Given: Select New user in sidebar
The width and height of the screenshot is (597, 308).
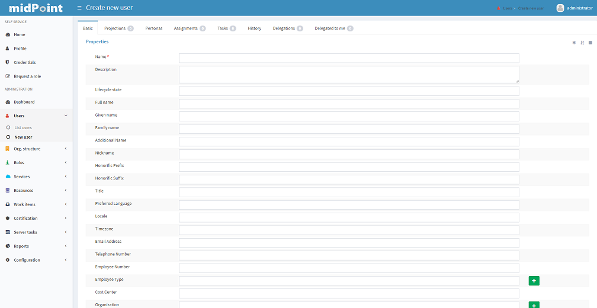Looking at the screenshot, I should pos(23,137).
